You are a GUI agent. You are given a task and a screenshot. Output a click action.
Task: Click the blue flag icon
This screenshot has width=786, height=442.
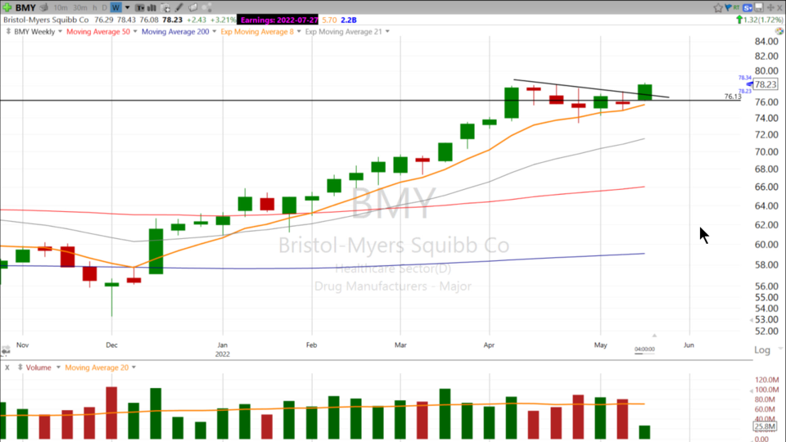[728, 7]
